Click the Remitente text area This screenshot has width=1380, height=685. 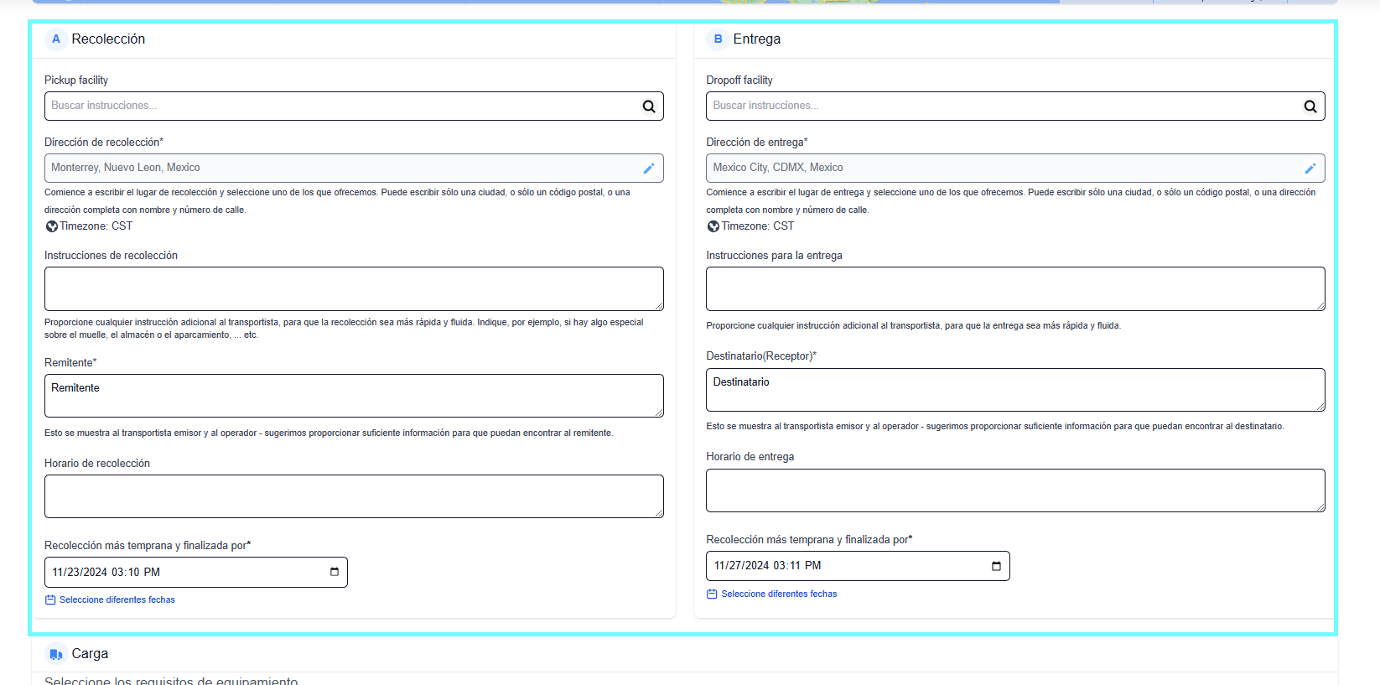tap(353, 396)
